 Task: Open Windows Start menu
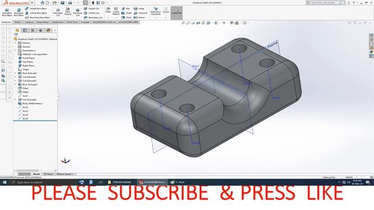click(5, 183)
